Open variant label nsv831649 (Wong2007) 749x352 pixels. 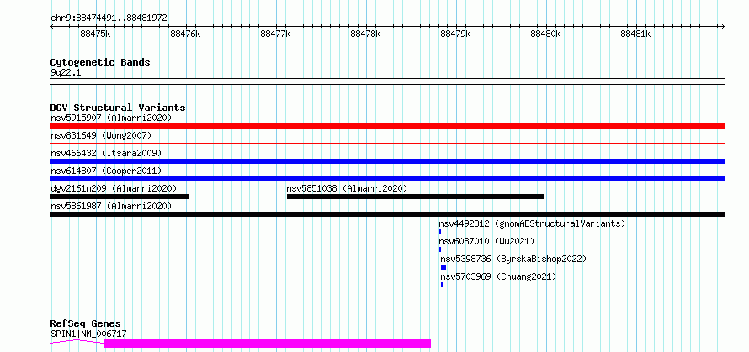pos(101,135)
